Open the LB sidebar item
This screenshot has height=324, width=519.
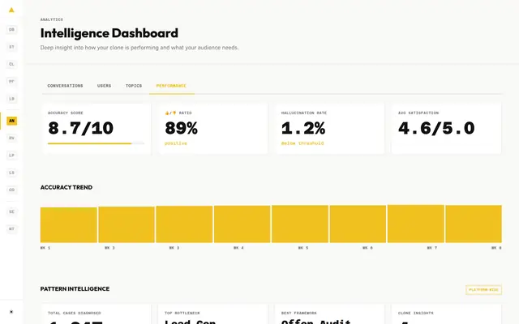coord(11,99)
